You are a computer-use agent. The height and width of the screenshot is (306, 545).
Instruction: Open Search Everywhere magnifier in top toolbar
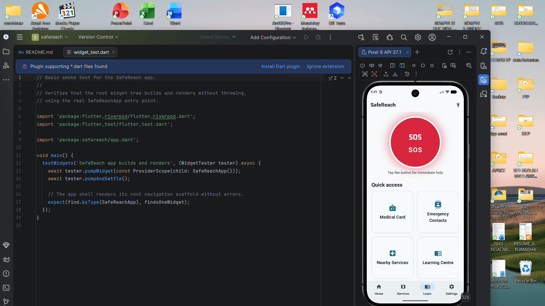pyautogui.click(x=404, y=37)
